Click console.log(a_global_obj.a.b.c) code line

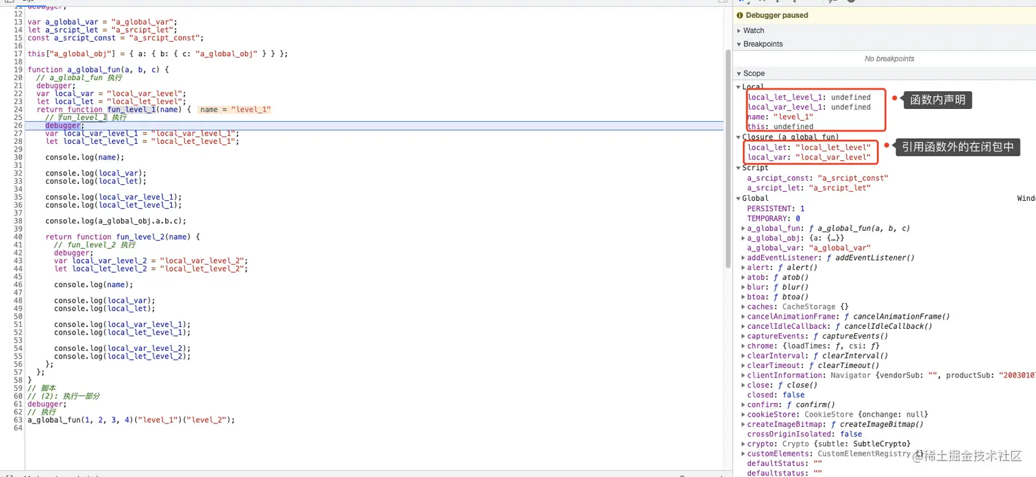pos(116,221)
